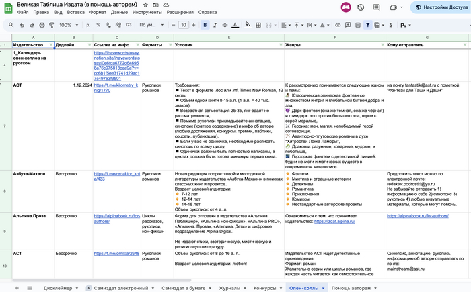Open filter on Издательство column
Screen dimensions: 471x292
pos(50,45)
